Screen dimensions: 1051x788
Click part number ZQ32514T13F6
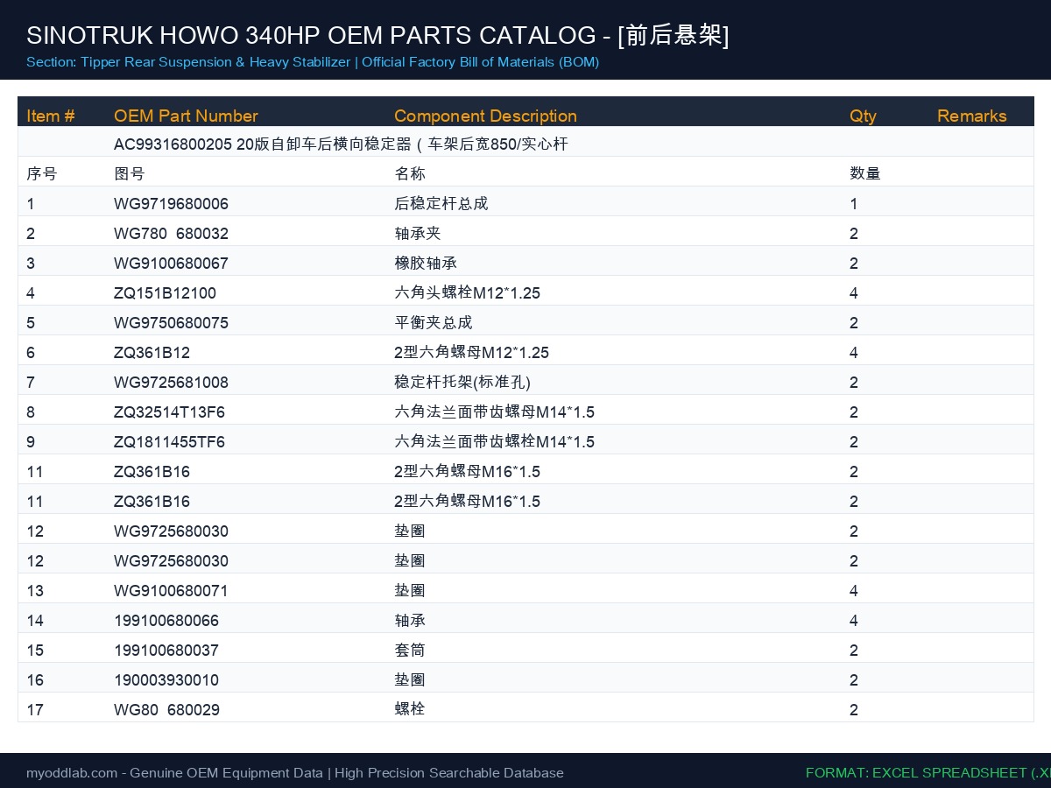[169, 412]
